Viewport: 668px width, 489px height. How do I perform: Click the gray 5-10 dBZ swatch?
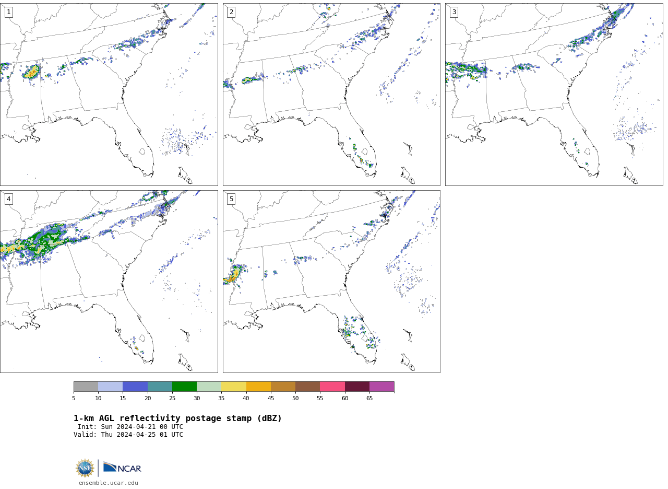click(x=86, y=387)
